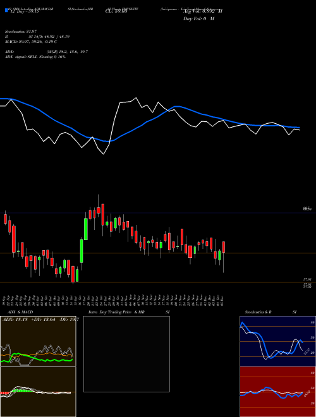This screenshot has width=316, height=417.
Task: Select the CL: 59.03 closing price
Action: pyautogui.click(x=116, y=12)
